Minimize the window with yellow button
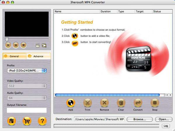The width and height of the screenshot is (175, 131). (x=8, y=2)
